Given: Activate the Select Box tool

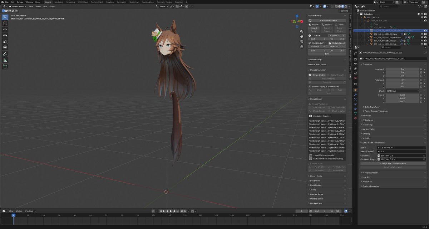Looking at the screenshot, I should 5,17.
